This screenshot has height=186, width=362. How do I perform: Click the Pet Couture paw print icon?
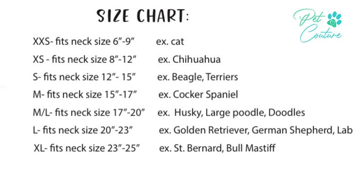[335, 20]
